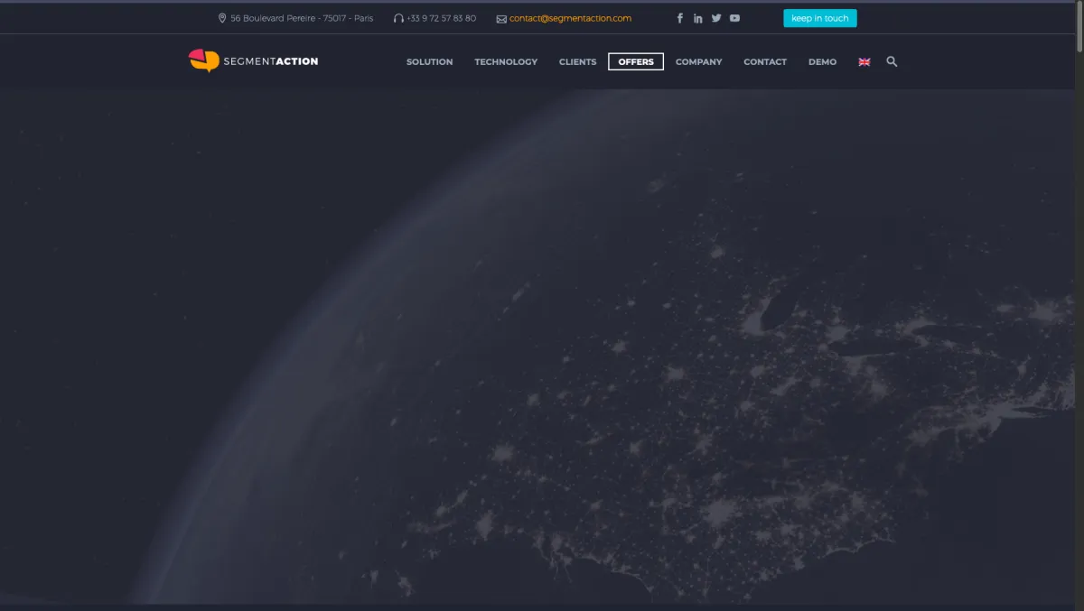Open the SegmentAction logo home link

click(x=253, y=60)
